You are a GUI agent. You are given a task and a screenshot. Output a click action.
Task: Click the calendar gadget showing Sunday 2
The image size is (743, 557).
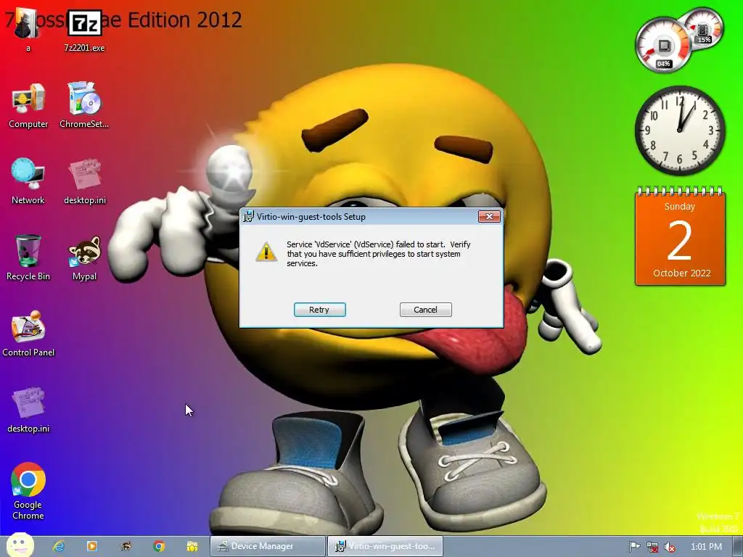click(x=680, y=236)
